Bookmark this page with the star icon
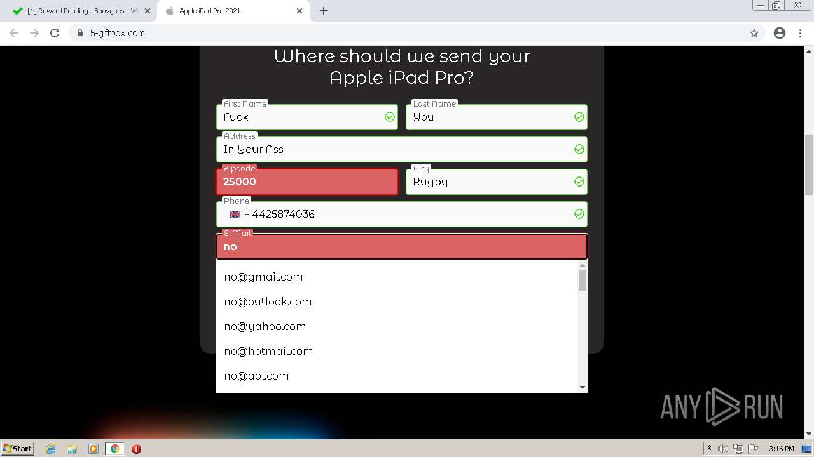 pyautogui.click(x=754, y=33)
